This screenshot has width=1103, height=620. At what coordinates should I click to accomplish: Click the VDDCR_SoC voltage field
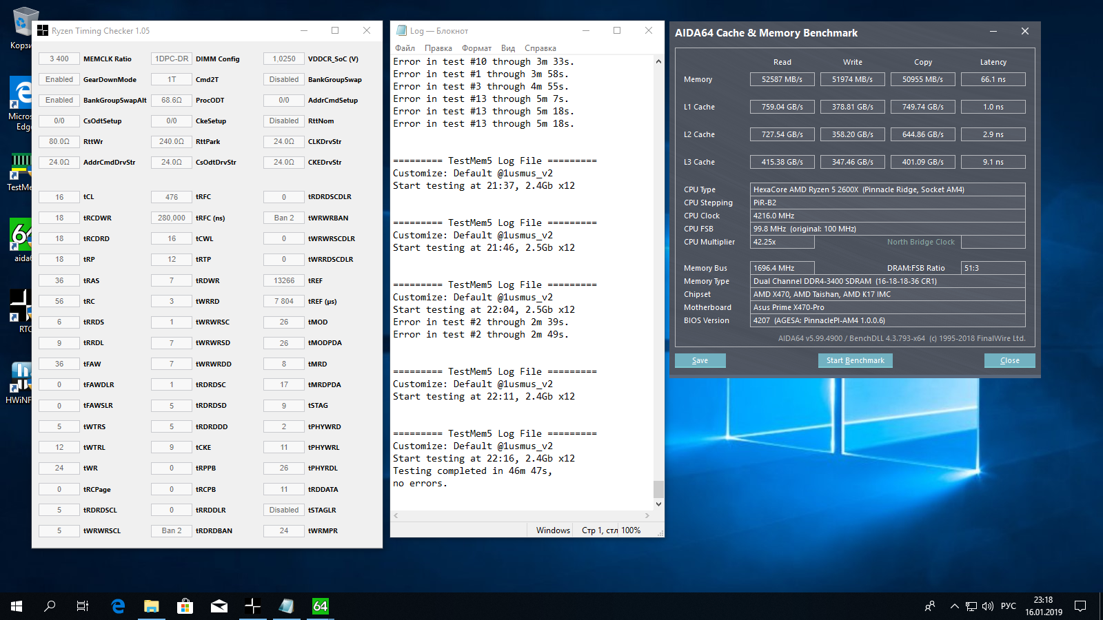click(284, 59)
